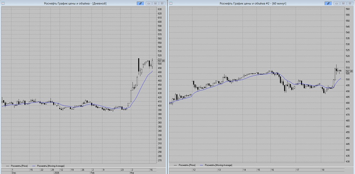Click the tall white breakout candle at 60 минут chart's right edge
The width and height of the screenshot is (355, 174).
click(335, 74)
